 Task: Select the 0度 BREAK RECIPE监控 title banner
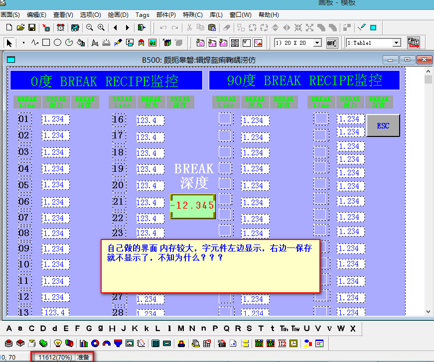[x=106, y=81]
